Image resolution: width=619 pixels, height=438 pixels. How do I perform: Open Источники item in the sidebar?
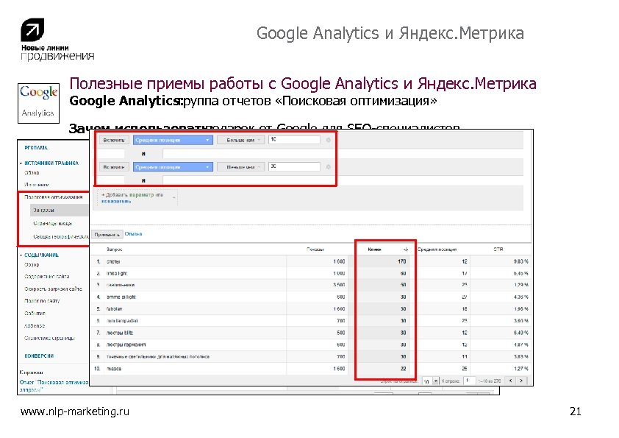36,185
